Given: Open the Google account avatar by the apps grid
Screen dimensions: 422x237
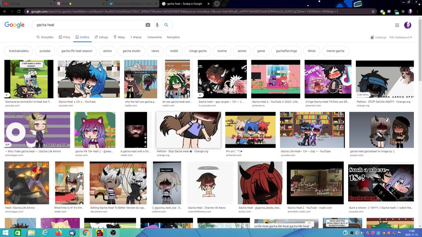Looking at the screenshot, I should coord(408,25).
